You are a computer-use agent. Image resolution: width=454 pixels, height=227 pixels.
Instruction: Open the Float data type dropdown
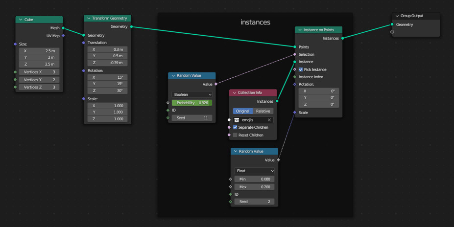254,171
